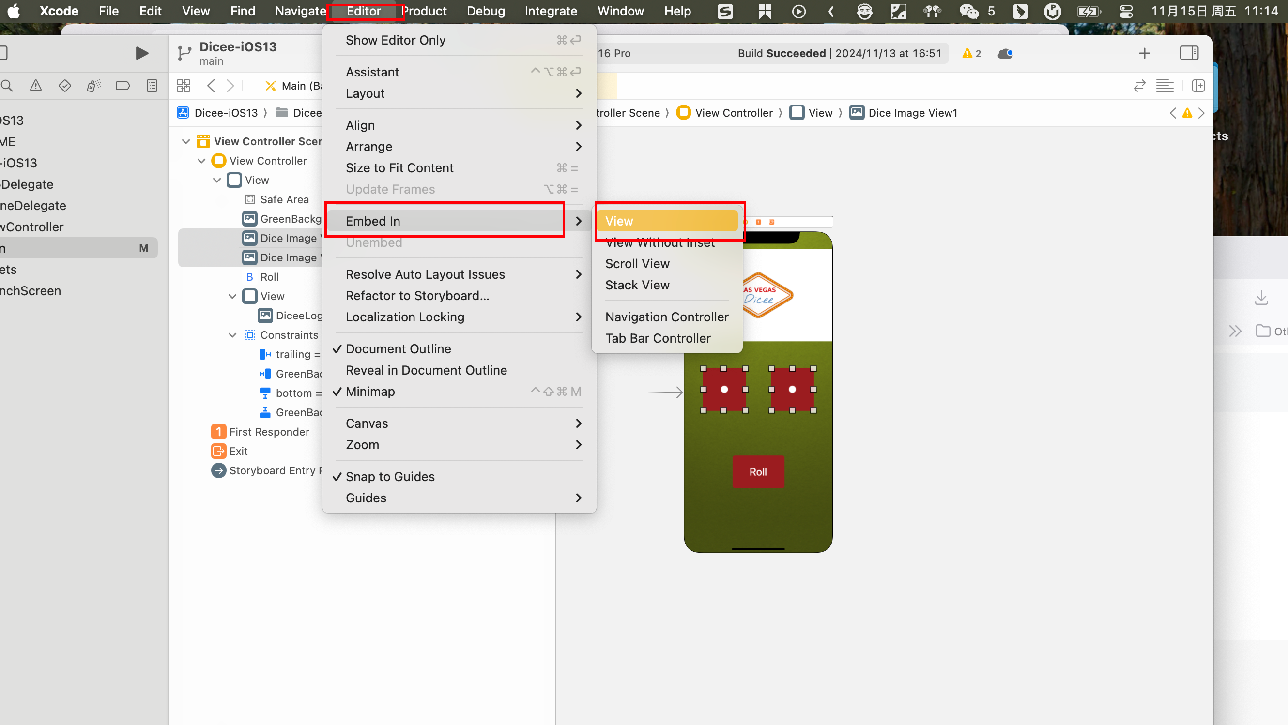The height and width of the screenshot is (725, 1288).
Task: Select right red dice image on canvas
Action: pyautogui.click(x=792, y=389)
